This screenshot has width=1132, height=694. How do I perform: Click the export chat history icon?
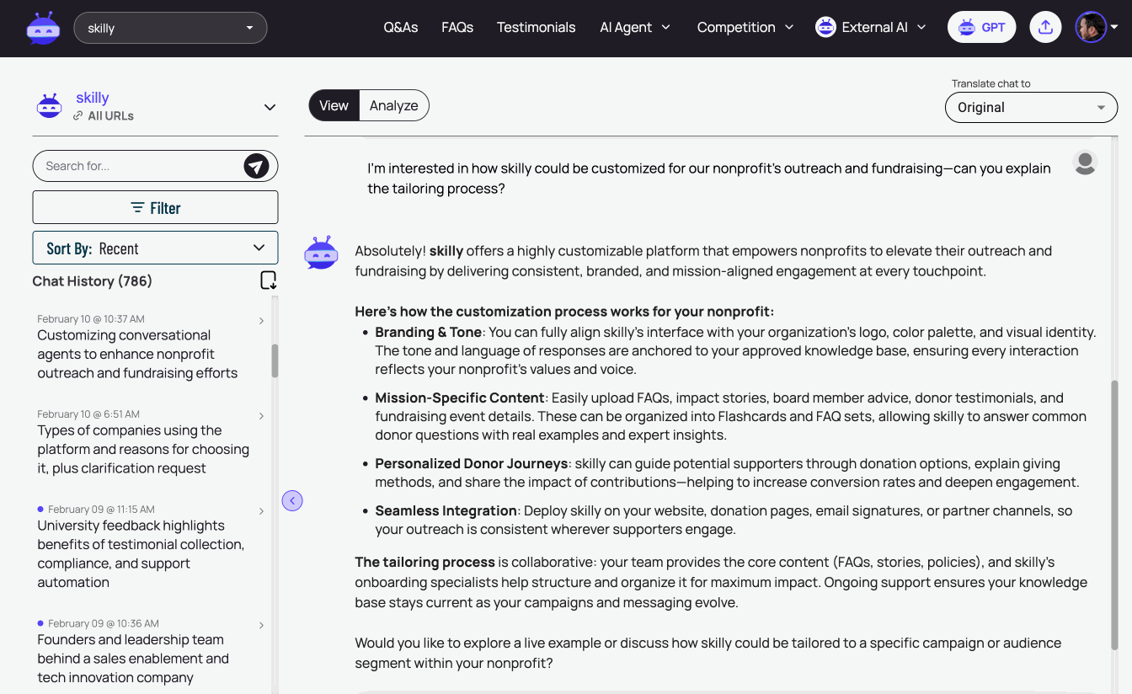coord(268,280)
